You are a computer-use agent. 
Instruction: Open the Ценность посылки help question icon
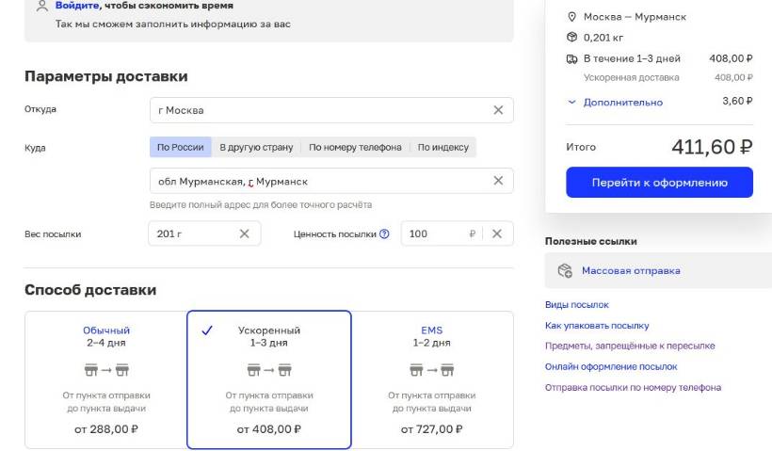(x=384, y=234)
